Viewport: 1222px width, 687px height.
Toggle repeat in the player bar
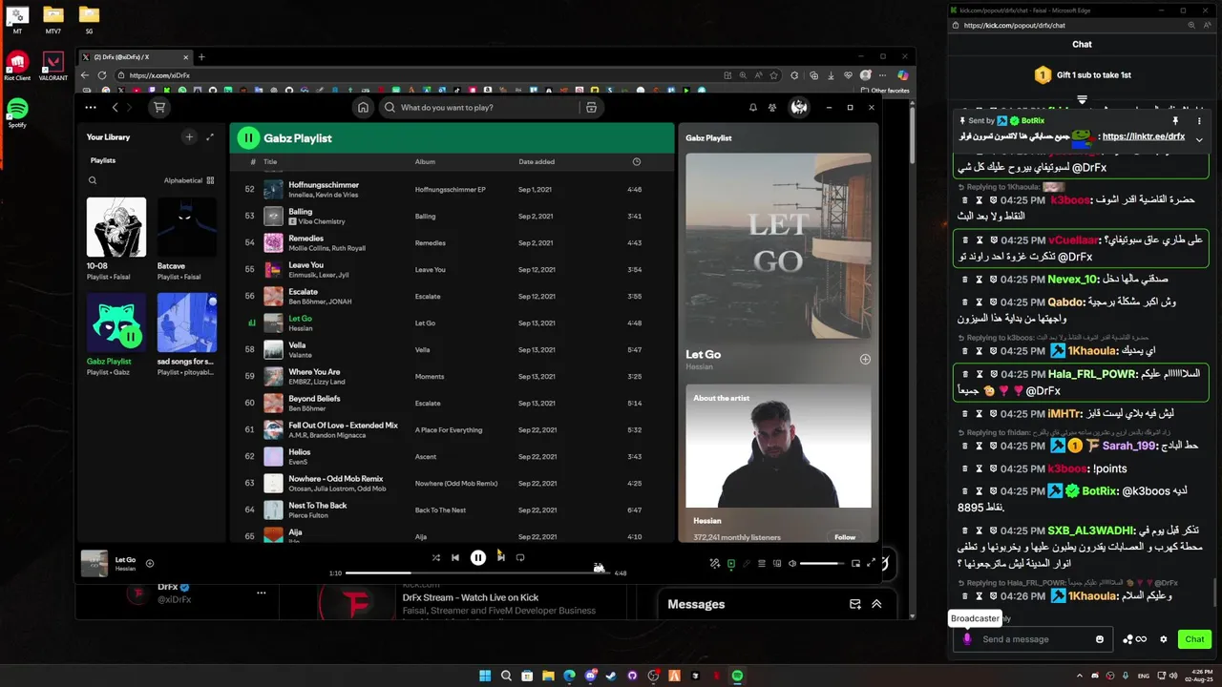(x=520, y=557)
